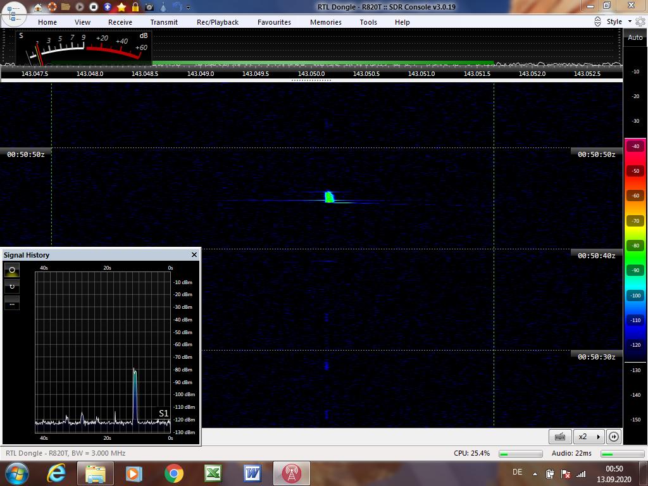Click the RTL Dongle status bar text

tap(66, 453)
